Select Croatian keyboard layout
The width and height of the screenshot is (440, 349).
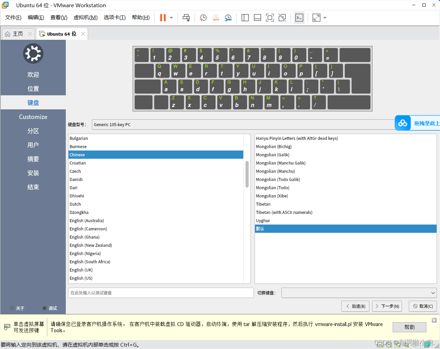tap(156, 163)
